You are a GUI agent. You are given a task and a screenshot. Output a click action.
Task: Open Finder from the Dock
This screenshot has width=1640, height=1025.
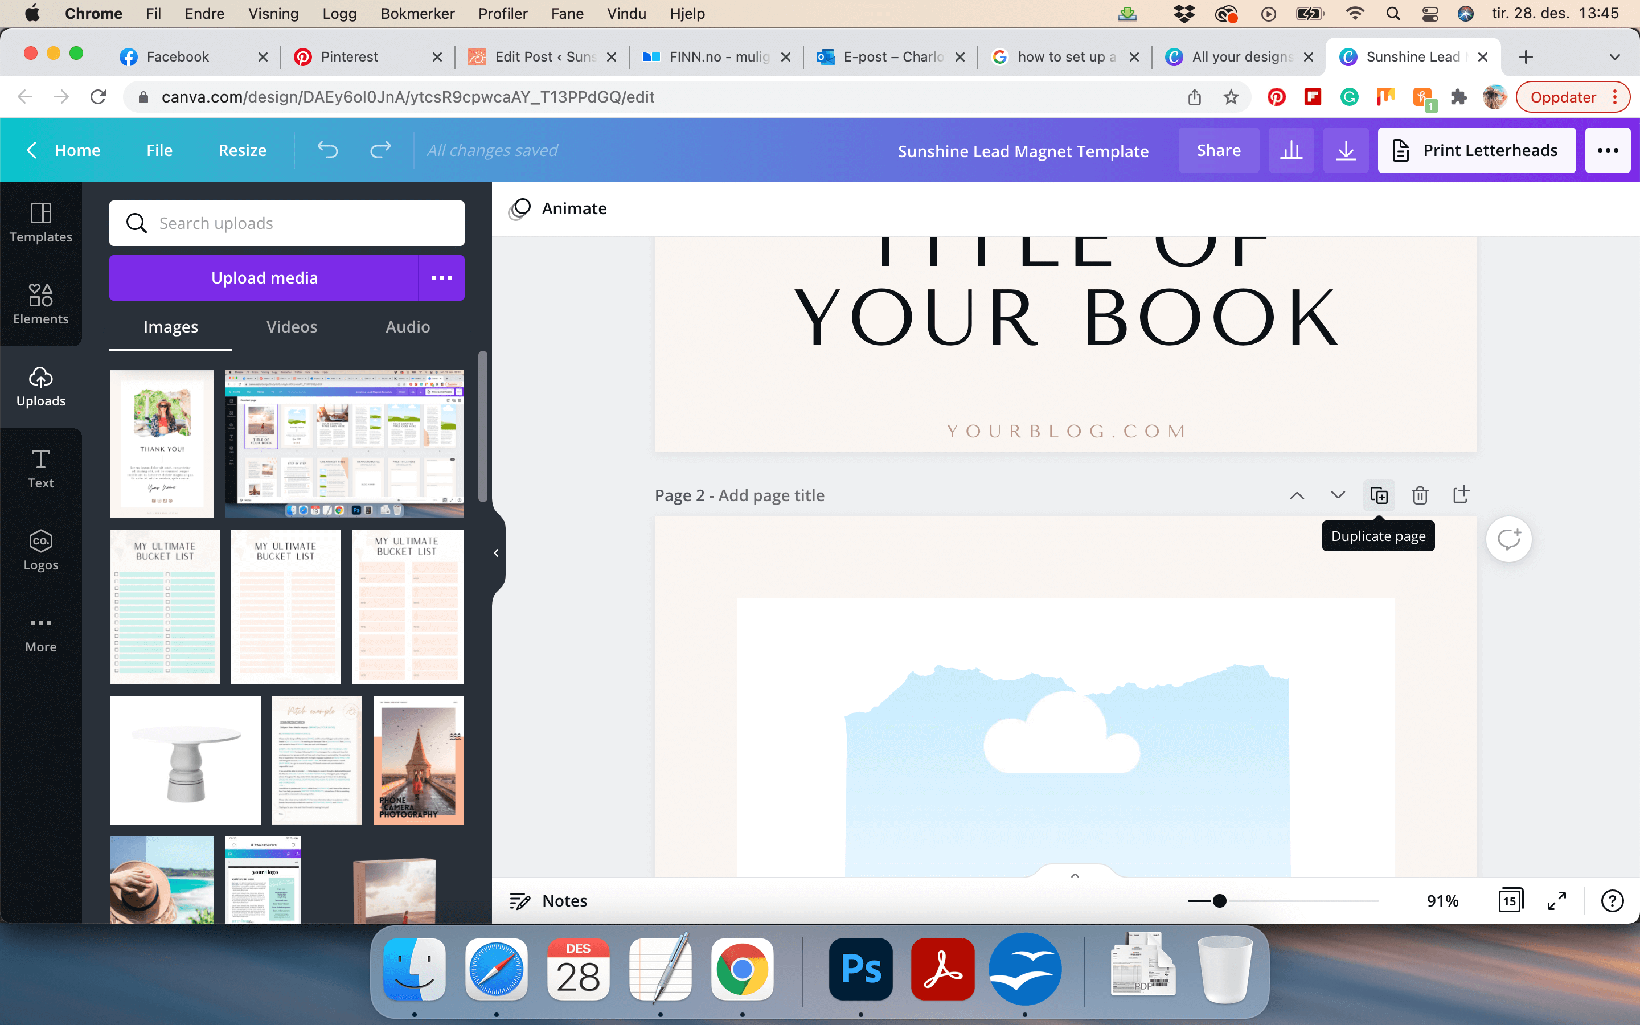coord(415,969)
